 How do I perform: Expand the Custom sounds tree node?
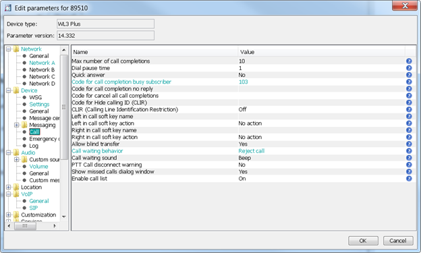17,159
